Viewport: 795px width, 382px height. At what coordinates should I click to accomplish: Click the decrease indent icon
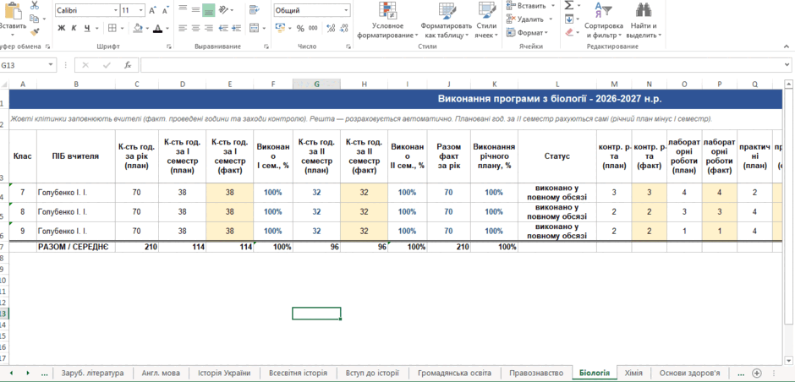pos(223,28)
